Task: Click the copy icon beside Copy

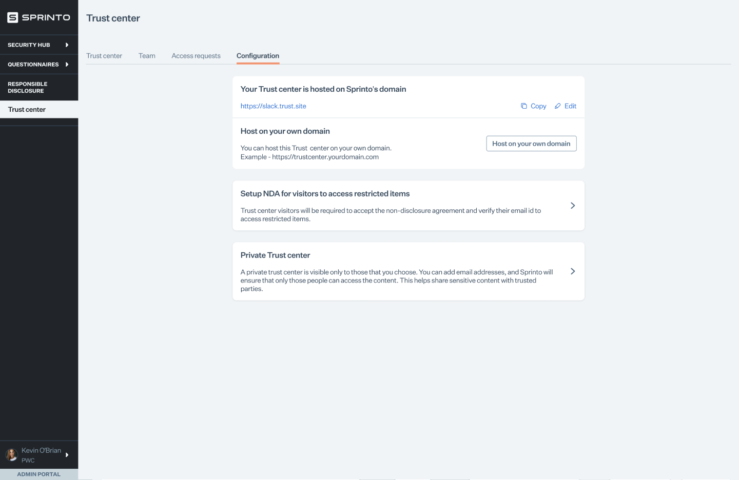Action: click(524, 106)
